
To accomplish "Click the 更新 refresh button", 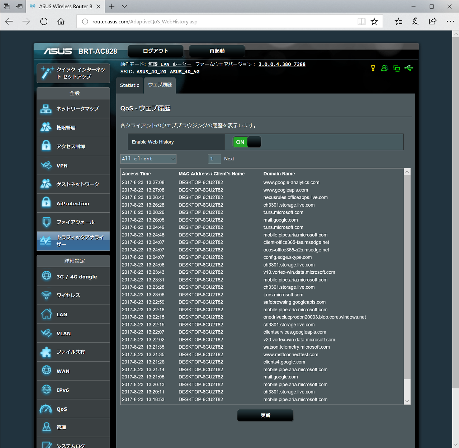I will (x=265, y=415).
